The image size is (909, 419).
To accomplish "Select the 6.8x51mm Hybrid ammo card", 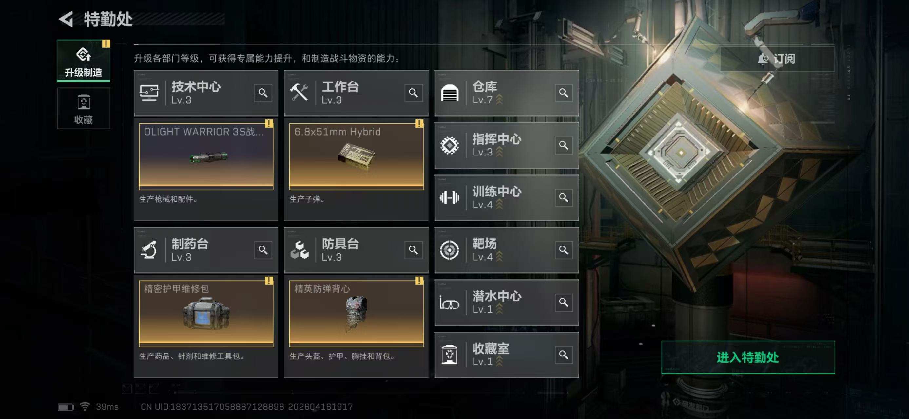I will click(x=357, y=156).
